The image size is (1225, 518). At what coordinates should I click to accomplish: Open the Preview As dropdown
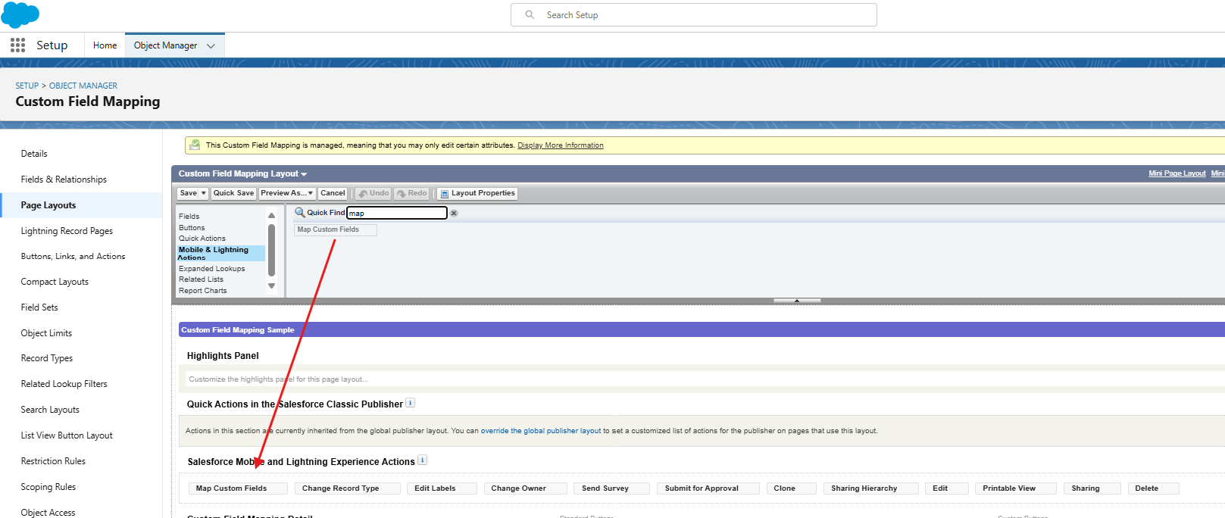point(287,193)
